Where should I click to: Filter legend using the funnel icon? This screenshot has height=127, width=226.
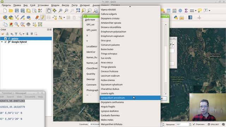click(16, 34)
